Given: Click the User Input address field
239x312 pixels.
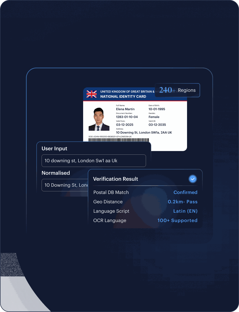Looking at the screenshot, I should 94,161.
